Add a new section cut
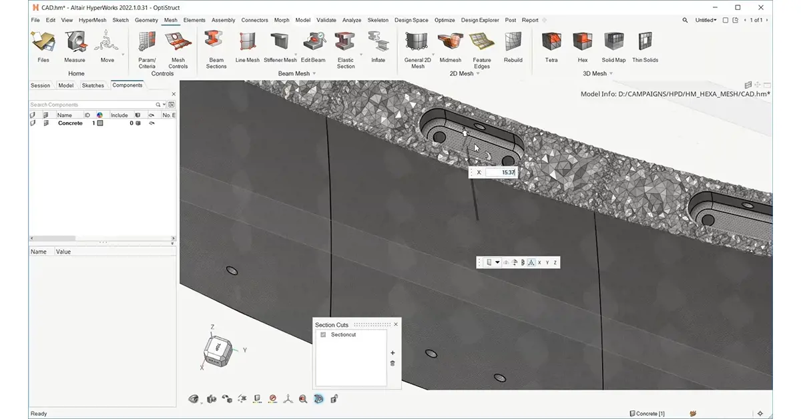This screenshot has width=801, height=419. [392, 353]
